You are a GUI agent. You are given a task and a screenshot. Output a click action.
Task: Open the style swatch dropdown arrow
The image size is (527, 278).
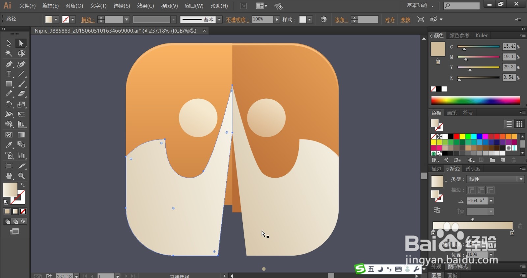click(x=310, y=20)
